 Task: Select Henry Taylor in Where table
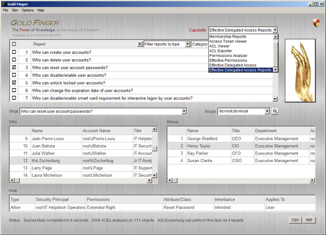coord(241,146)
